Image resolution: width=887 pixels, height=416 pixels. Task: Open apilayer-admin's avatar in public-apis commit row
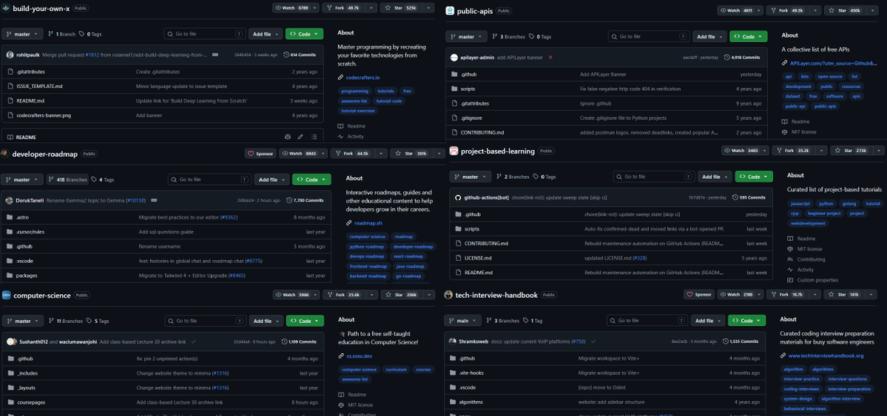tap(454, 57)
